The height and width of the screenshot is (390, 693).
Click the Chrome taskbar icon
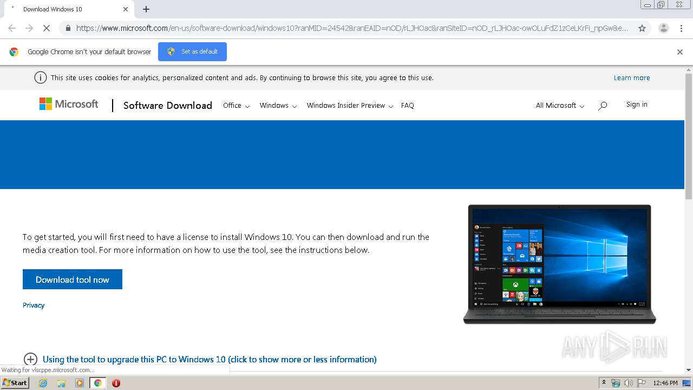(x=97, y=383)
